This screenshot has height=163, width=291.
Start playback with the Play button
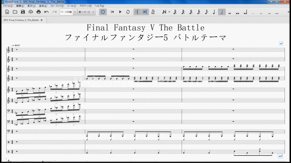pos(120,12)
